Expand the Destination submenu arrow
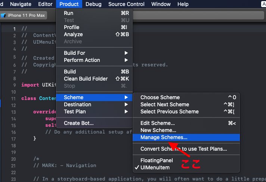Image resolution: width=266 pixels, height=182 pixels. pyautogui.click(x=126, y=104)
